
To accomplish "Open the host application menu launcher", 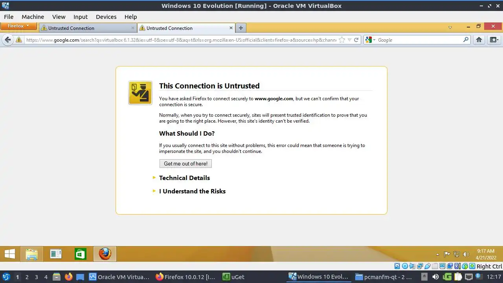I will tap(6, 277).
